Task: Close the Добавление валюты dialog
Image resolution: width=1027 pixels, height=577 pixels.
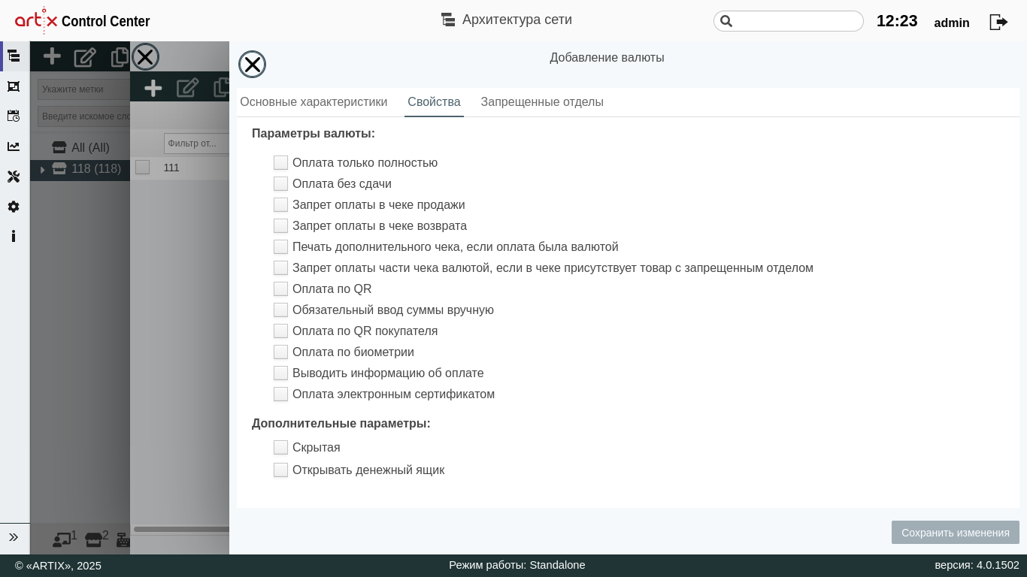Action: point(252,65)
